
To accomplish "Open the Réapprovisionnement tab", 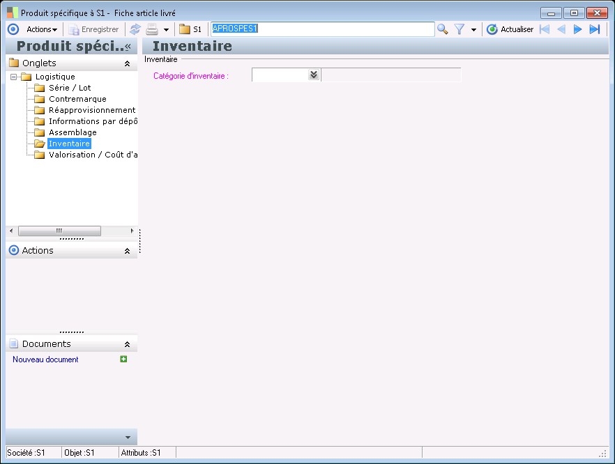I will coord(92,110).
